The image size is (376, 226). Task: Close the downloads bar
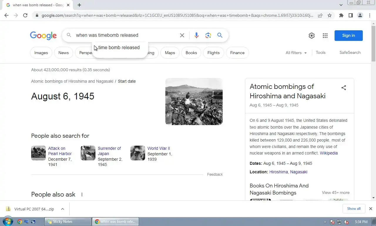click(x=370, y=209)
